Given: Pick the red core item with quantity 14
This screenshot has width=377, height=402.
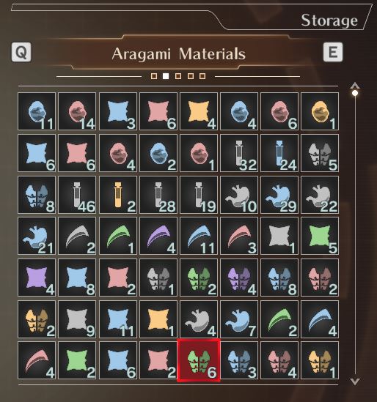Looking at the screenshot, I should coord(77,111).
